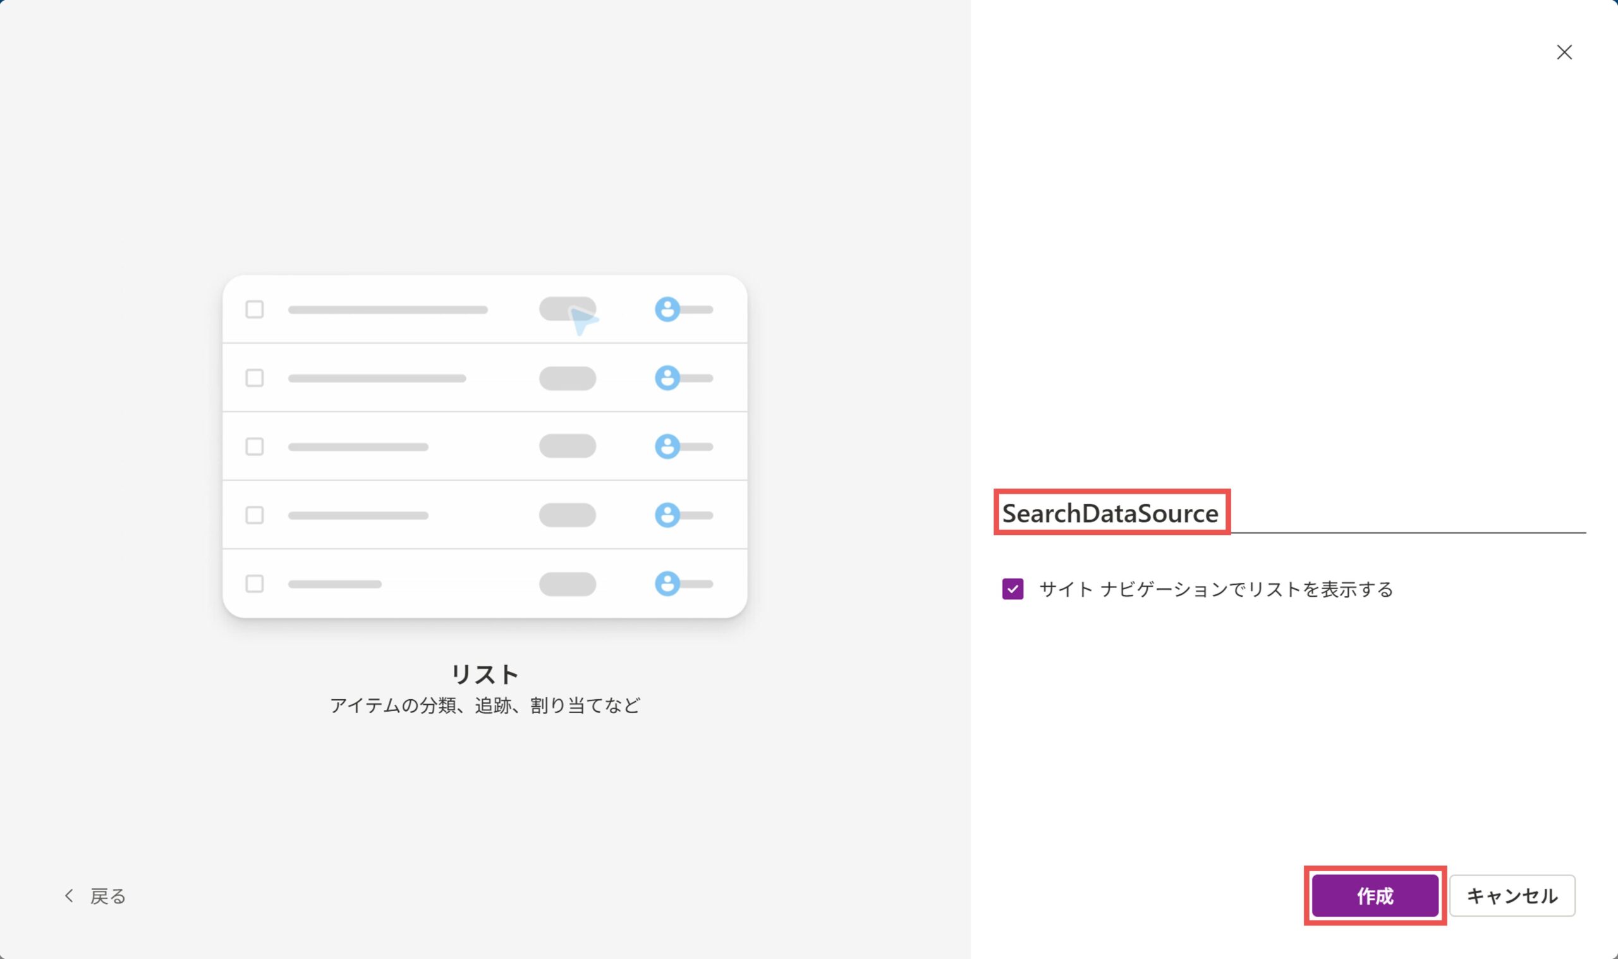Uncheck the site navigation display checkbox
This screenshot has height=959, width=1618.
pos(1012,589)
